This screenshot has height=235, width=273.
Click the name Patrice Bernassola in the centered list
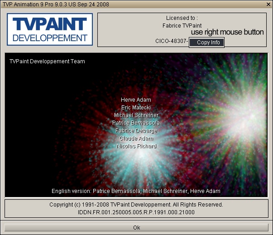point(136,123)
